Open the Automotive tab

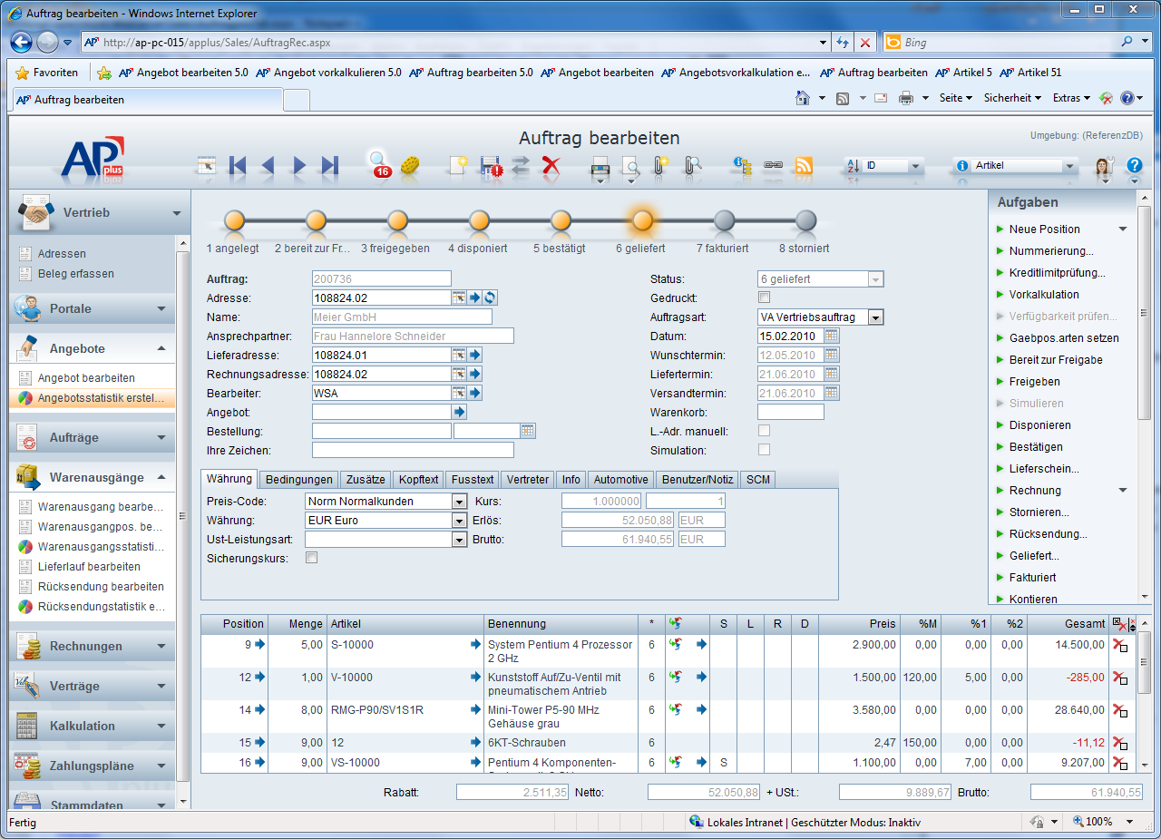pos(620,480)
